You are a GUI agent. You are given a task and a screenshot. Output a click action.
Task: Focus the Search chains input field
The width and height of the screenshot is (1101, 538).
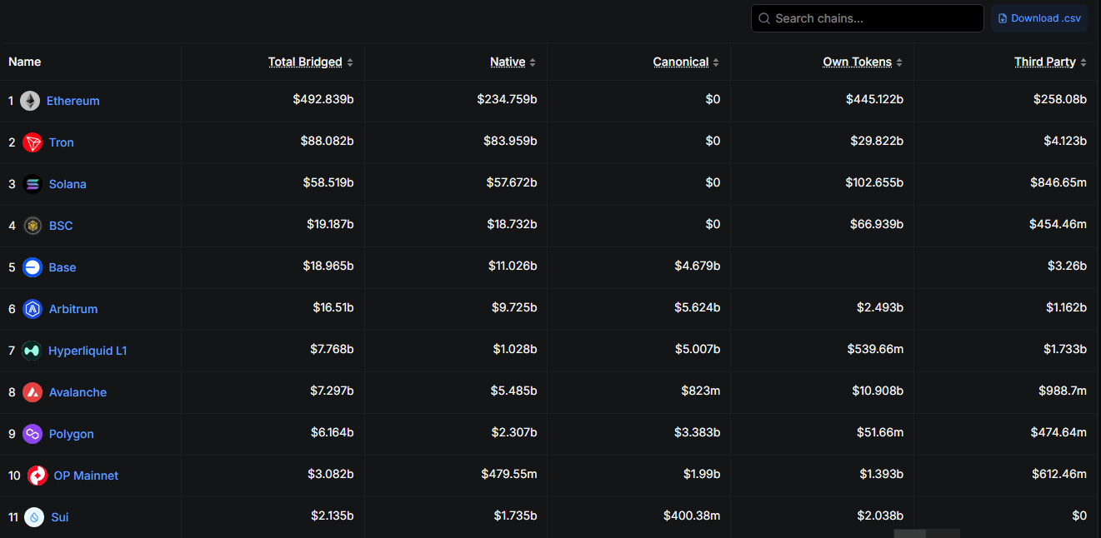pyautogui.click(x=868, y=18)
